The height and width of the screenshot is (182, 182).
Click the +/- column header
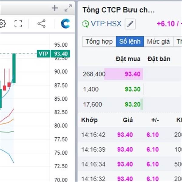point(155,120)
